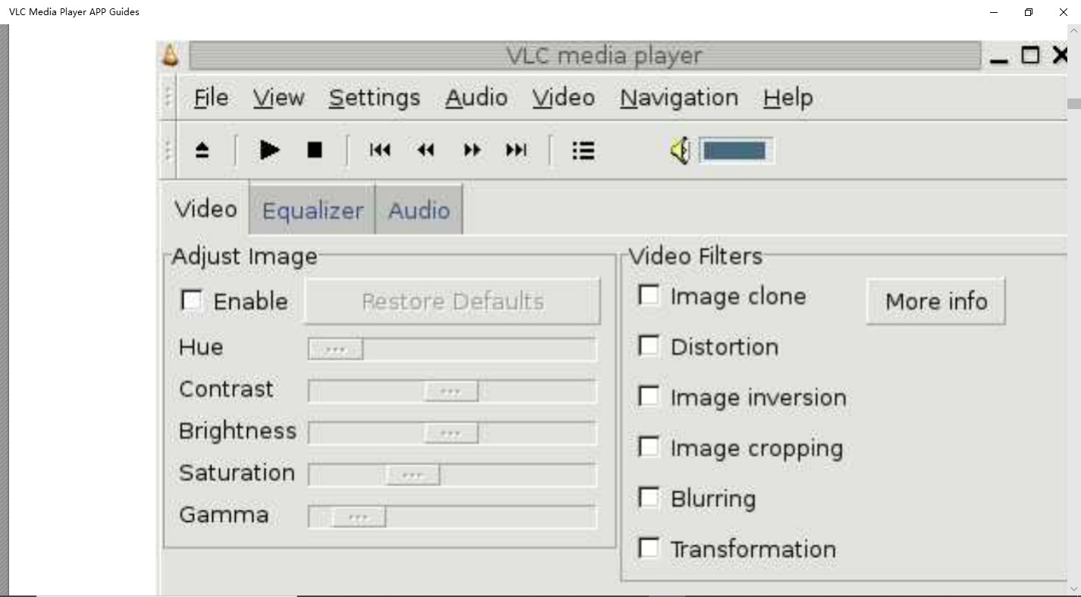Viewport: 1081px width, 597px height.
Task: Click the fast forward icon
Action: pos(472,151)
